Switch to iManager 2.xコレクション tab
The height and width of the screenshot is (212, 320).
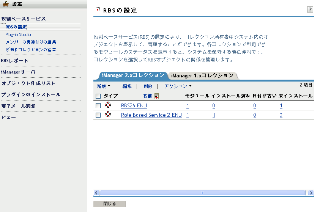point(133,75)
